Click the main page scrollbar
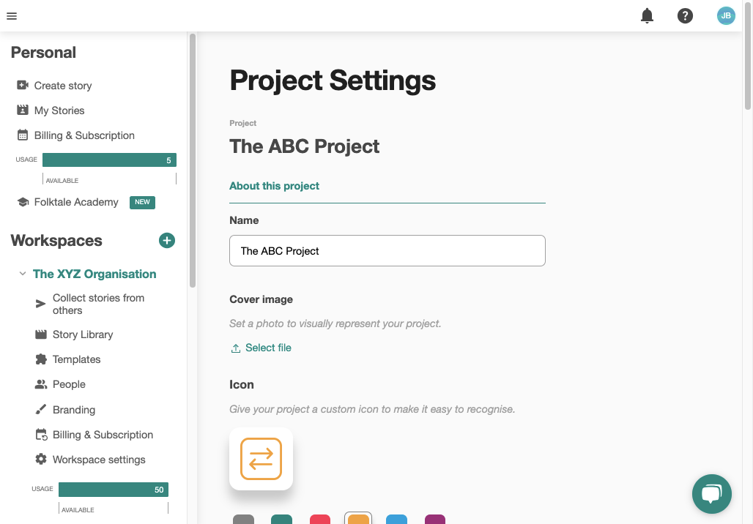Screen dimensions: 753x524 point(748,58)
